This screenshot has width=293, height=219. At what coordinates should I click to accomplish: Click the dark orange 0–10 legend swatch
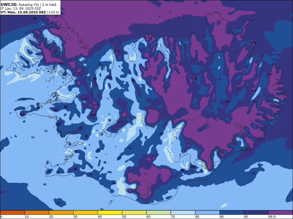[x=12, y=213]
